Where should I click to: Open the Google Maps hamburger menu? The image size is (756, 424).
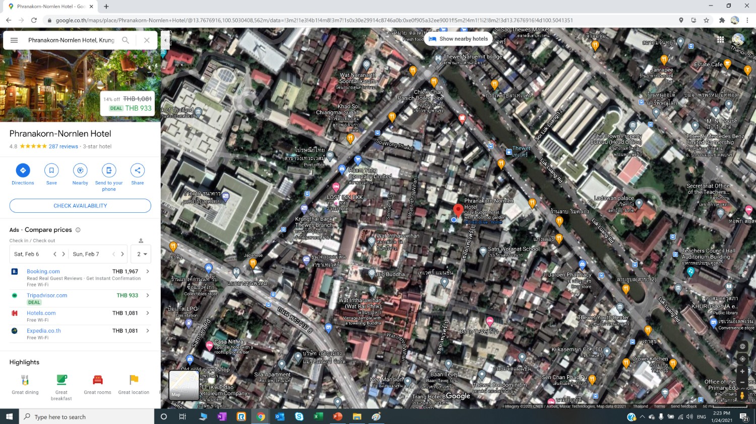[x=14, y=40]
